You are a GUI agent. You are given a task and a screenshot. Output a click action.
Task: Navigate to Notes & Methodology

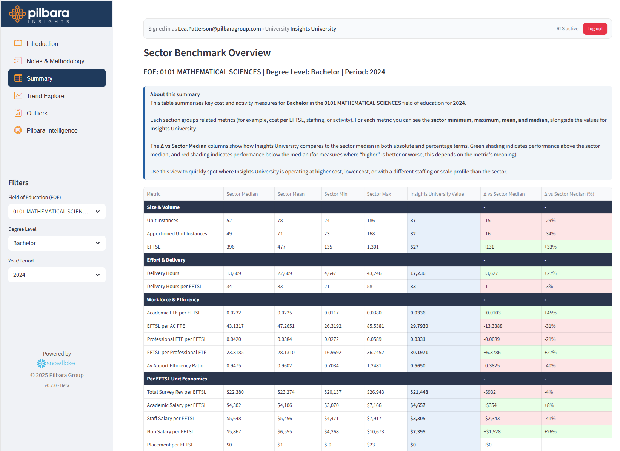coord(55,61)
